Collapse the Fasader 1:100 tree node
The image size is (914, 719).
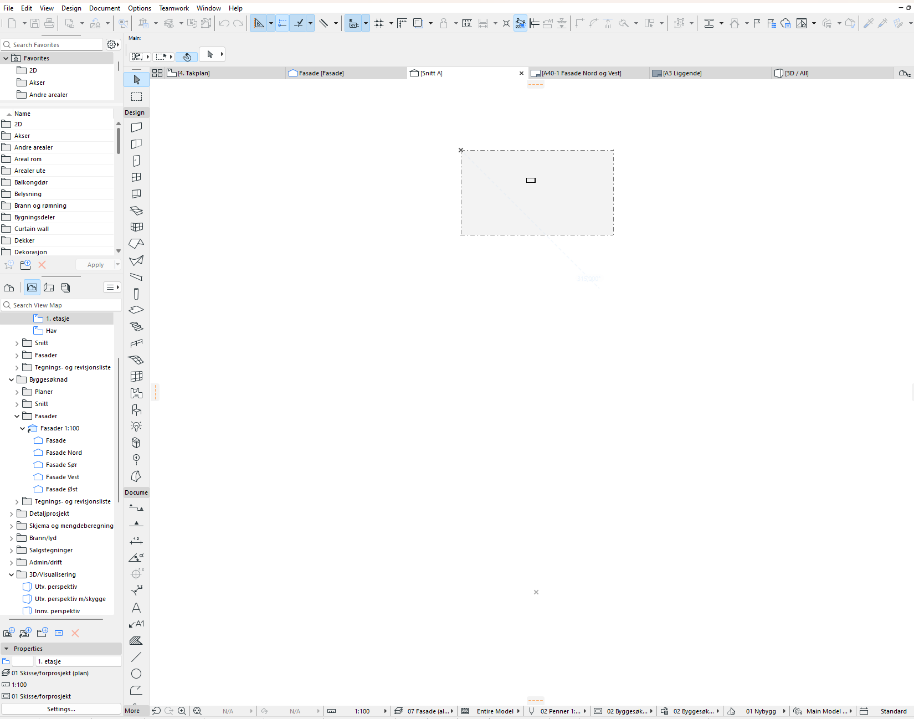click(x=23, y=428)
